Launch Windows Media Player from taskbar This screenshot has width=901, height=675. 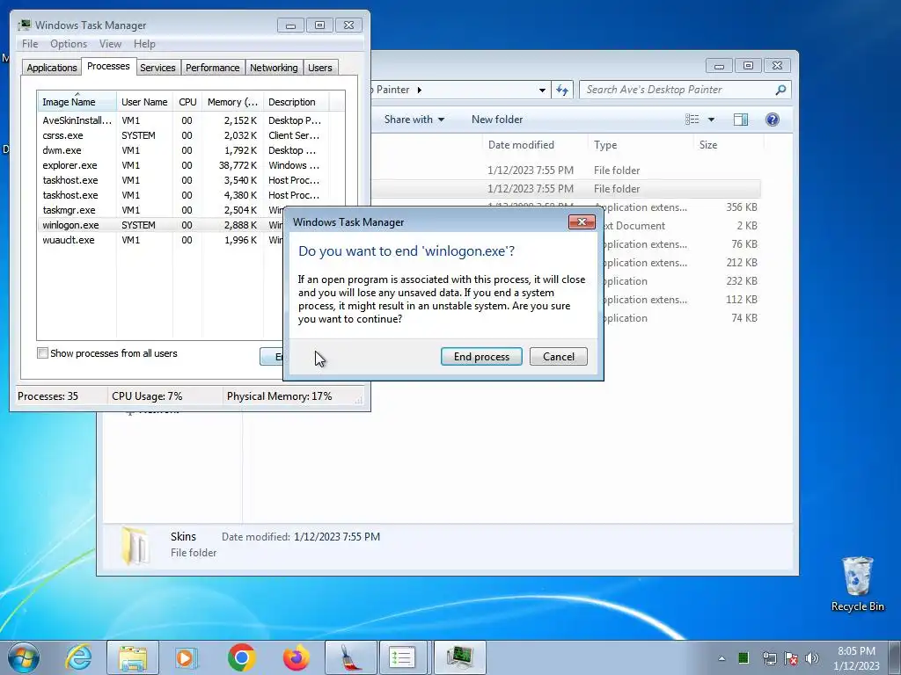[187, 657]
